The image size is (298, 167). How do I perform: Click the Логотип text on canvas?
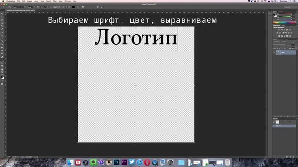tap(135, 37)
